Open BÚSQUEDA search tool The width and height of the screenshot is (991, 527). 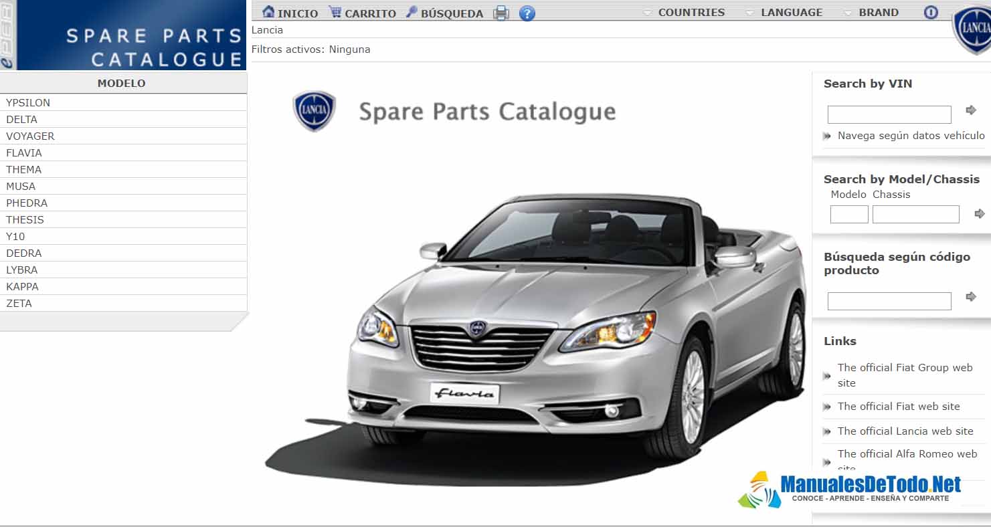click(x=444, y=13)
